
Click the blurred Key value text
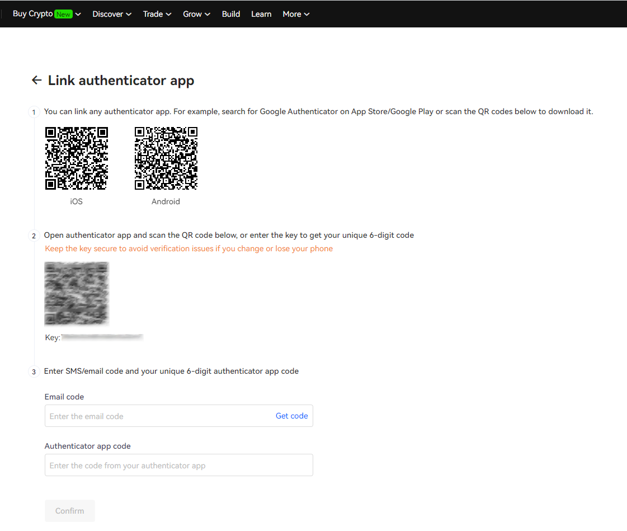tap(102, 337)
